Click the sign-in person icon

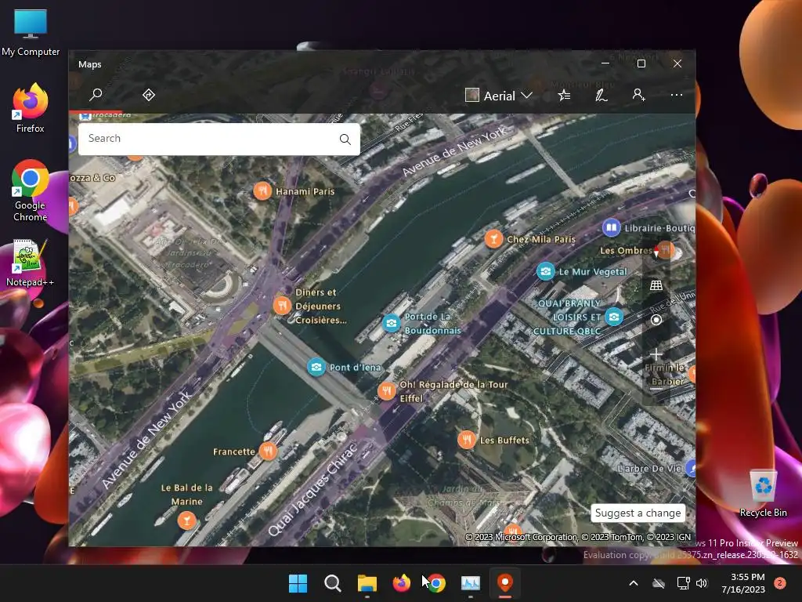638,95
